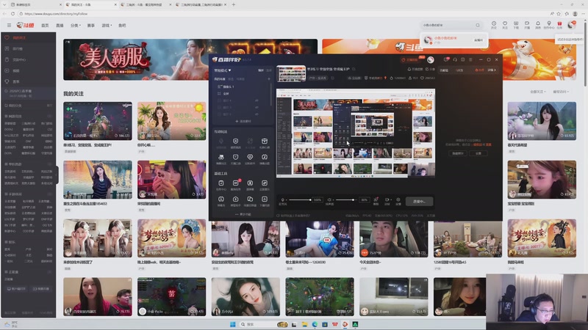Screen dimensions: 588x330
Task: Click the search magnifier icon in Douyu header
Action: [477, 25]
